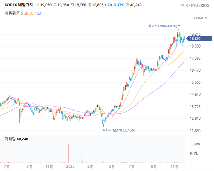Click the 거래량 40,240 volume label
The width and height of the screenshot is (214, 171).
tap(16, 139)
